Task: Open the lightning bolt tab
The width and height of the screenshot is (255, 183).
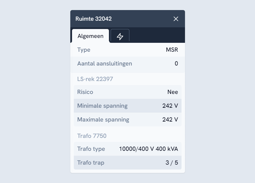Action: click(120, 36)
